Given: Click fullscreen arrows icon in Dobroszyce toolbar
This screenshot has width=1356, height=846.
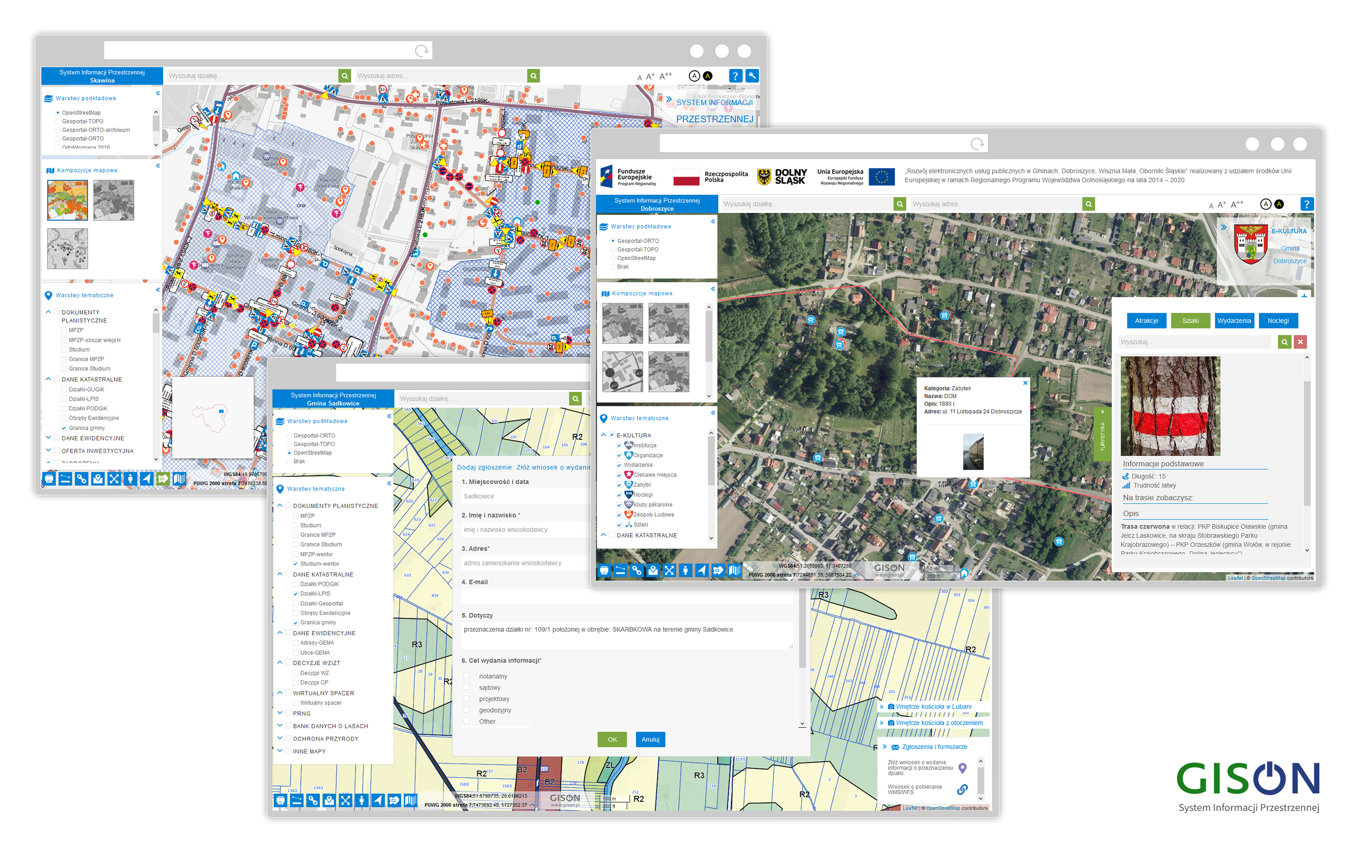Looking at the screenshot, I should 669,571.
